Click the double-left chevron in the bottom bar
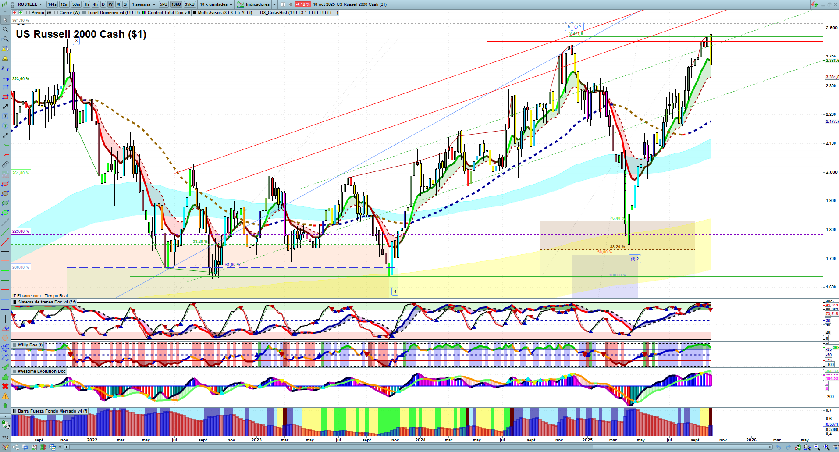The height and width of the screenshot is (452, 839). (60, 447)
